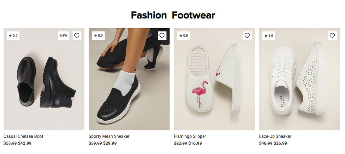Click the 0.0 star rating on Flamingo Slipper

(x=183, y=36)
